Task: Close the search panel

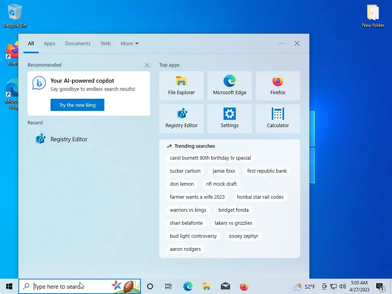Action: coord(297,43)
